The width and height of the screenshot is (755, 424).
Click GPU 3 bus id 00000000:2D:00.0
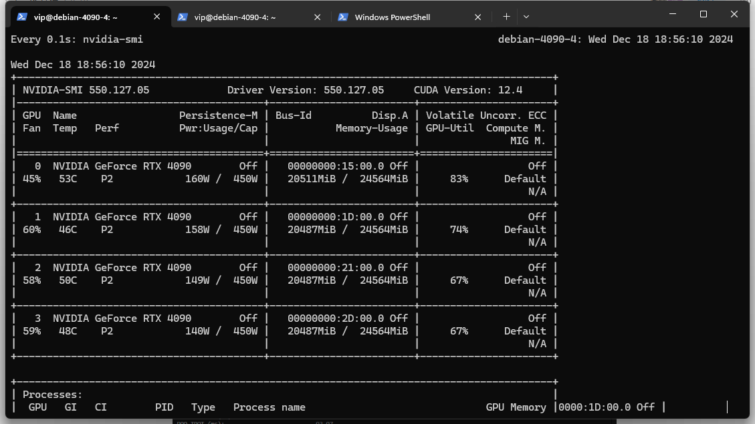pos(336,319)
